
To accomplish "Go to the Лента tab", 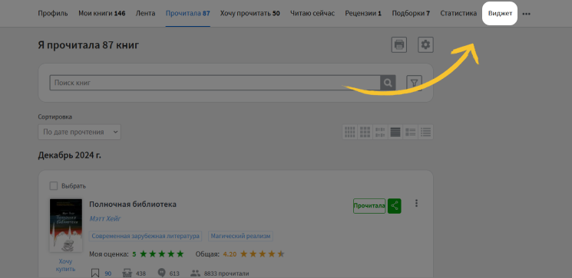I will tap(146, 14).
